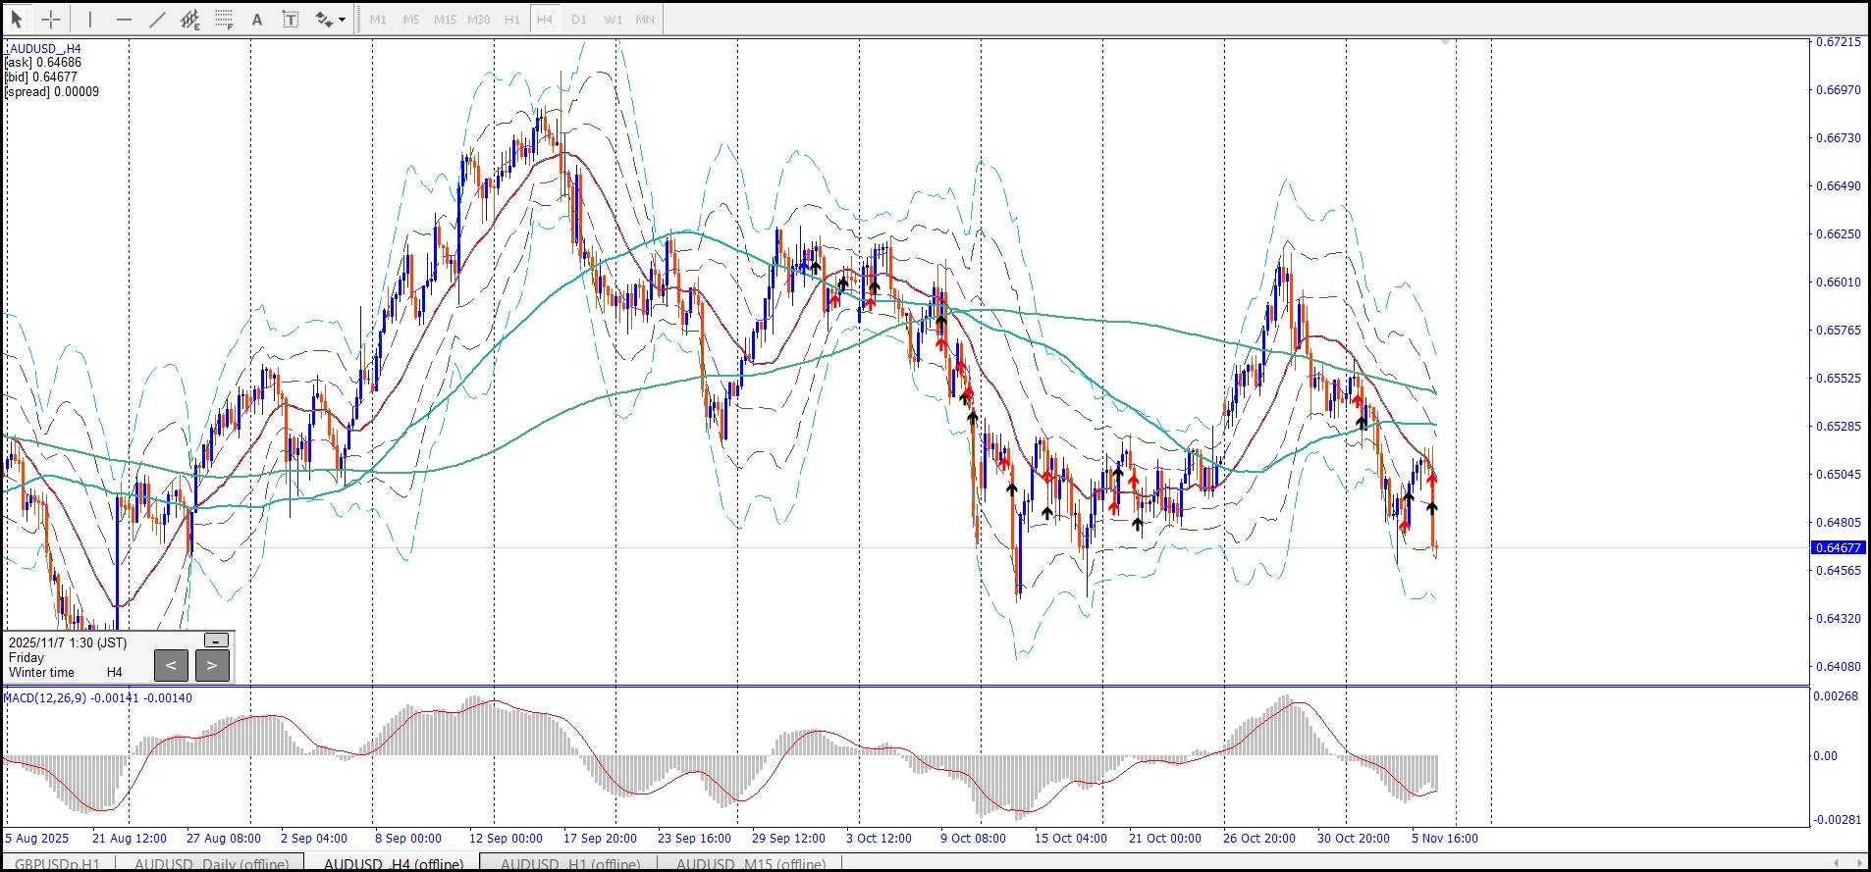Screen dimensions: 1871x872
Task: Switch to the GBPUSDp,H1 chart tab
Action: [x=57, y=864]
